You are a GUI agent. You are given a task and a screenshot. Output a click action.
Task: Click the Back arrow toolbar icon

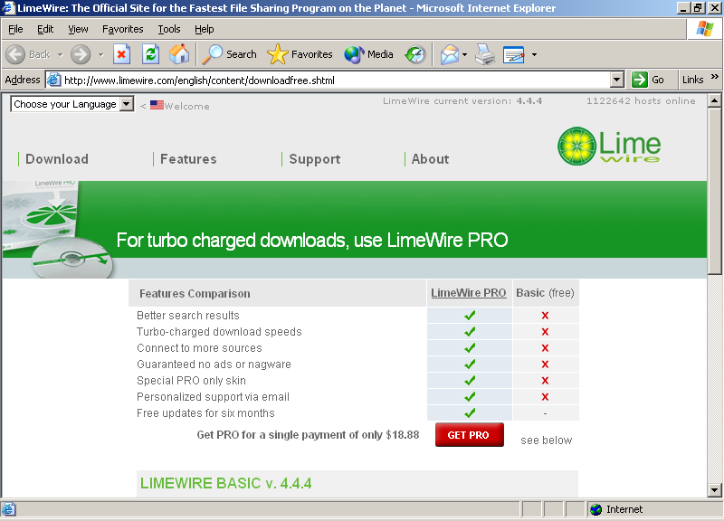(x=15, y=54)
